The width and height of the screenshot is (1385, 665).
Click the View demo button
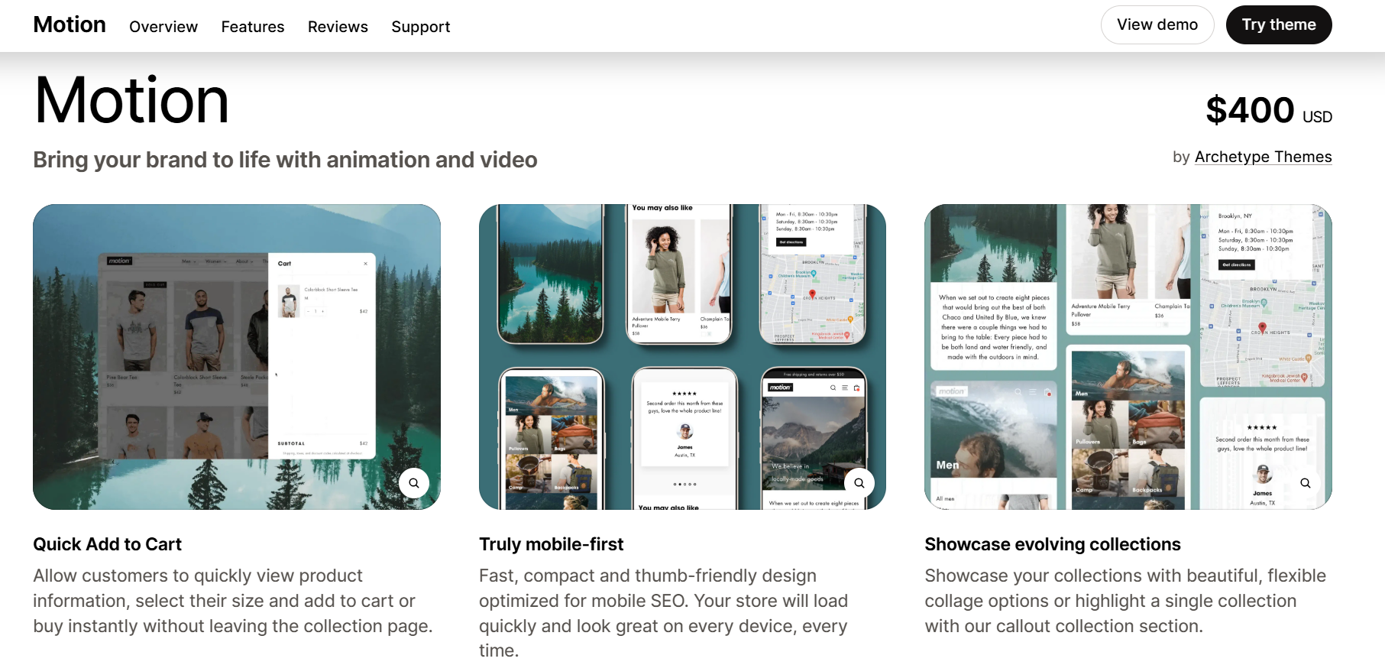(x=1157, y=24)
